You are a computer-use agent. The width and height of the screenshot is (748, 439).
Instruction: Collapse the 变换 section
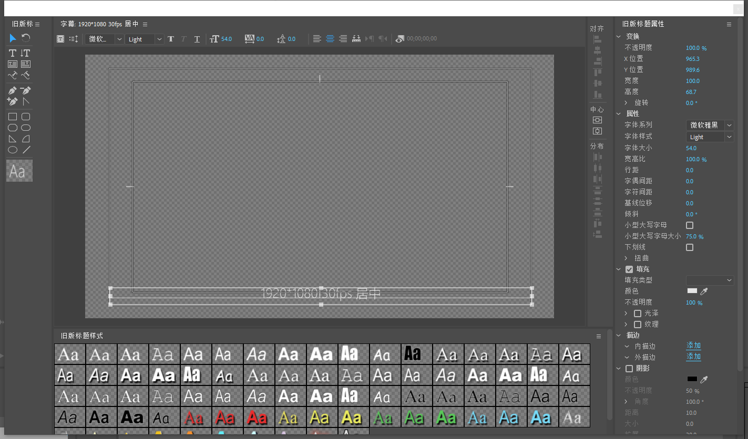pyautogui.click(x=619, y=37)
